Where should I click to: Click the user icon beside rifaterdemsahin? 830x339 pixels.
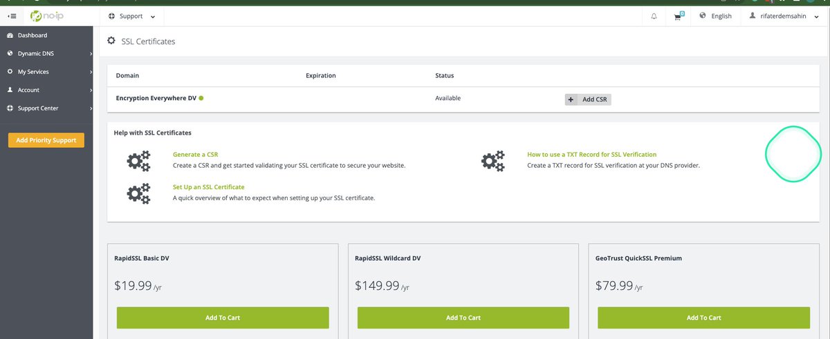(752, 15)
